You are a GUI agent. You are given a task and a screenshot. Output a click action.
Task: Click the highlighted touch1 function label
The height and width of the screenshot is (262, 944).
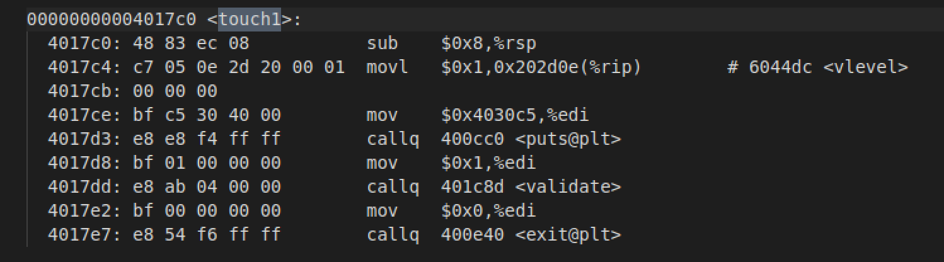[249, 20]
